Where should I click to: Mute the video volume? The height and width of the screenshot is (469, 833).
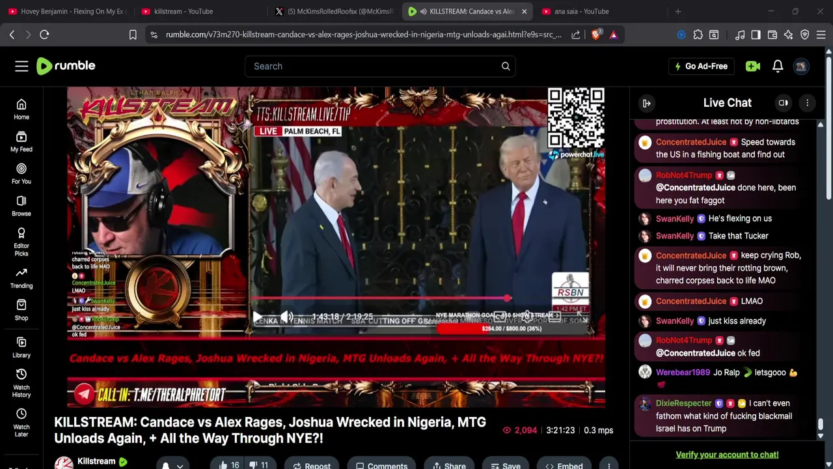point(286,317)
